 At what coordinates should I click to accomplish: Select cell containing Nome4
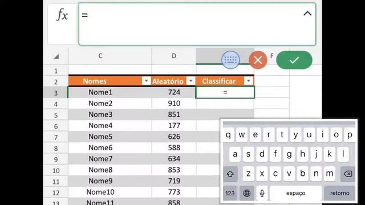pyautogui.click(x=109, y=125)
